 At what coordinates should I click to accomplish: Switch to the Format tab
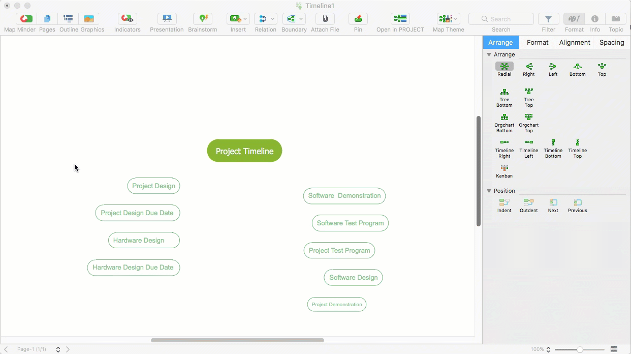coord(538,42)
